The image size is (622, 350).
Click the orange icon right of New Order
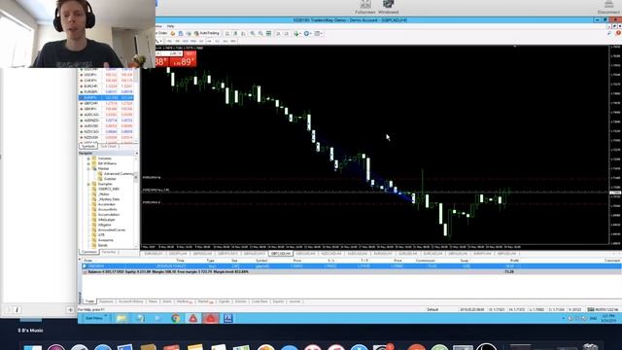point(173,34)
